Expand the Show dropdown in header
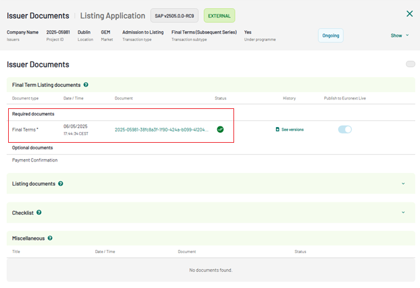The width and height of the screenshot is (420, 288). [x=399, y=35]
